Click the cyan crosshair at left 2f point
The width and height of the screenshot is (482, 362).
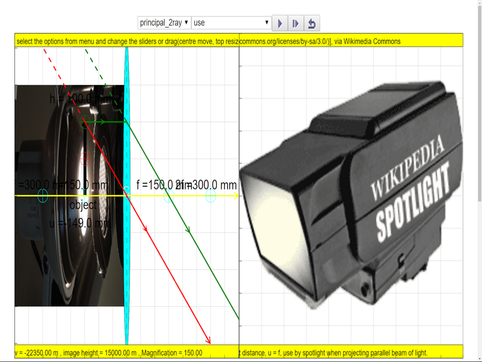click(42, 196)
